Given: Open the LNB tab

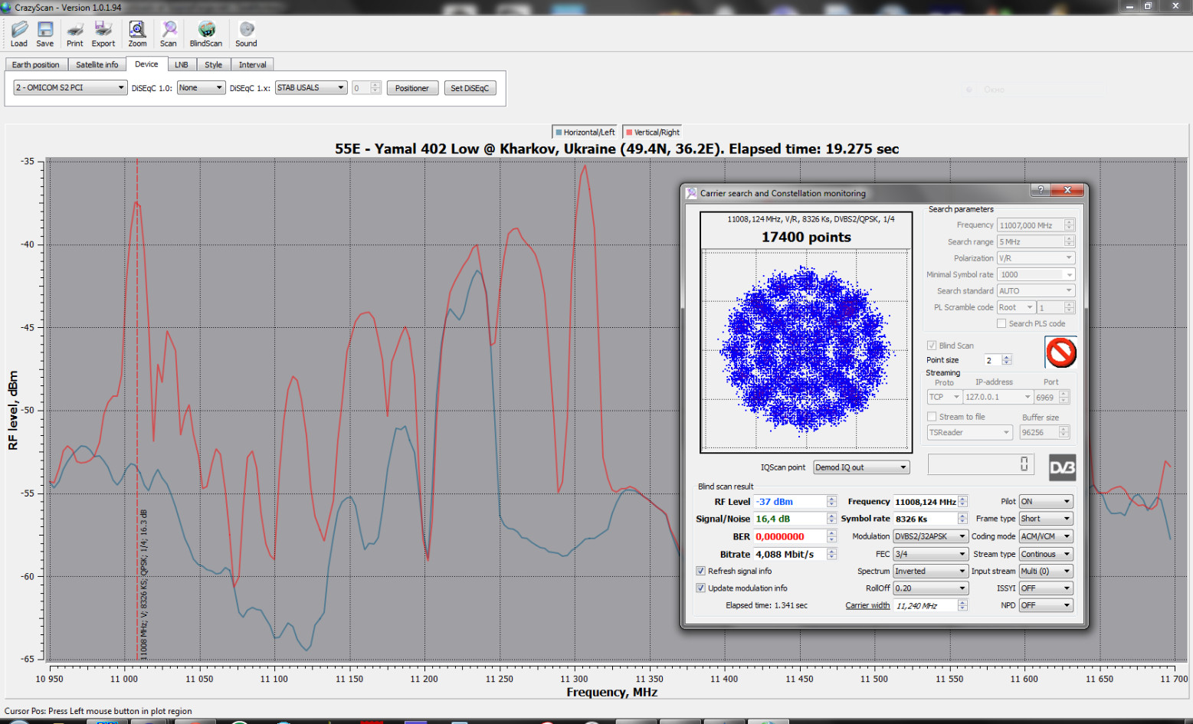Looking at the screenshot, I should (x=182, y=64).
